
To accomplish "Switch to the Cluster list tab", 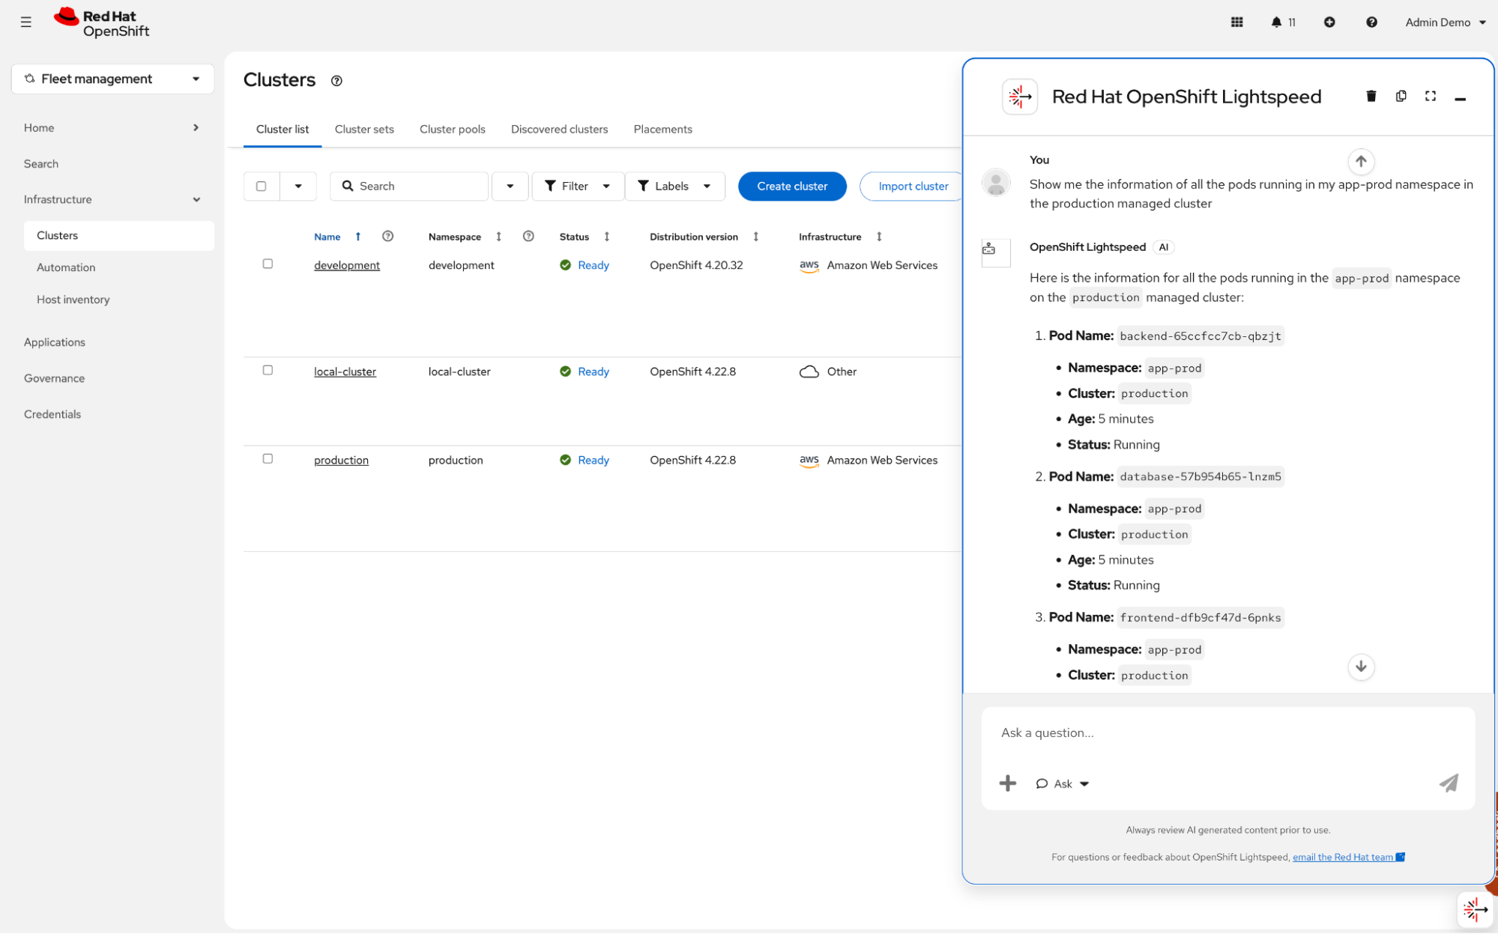I will pos(283,130).
